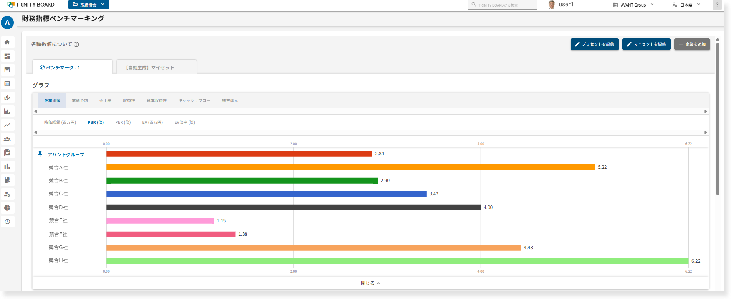
Task: Toggle the pin on アバントグループ
Action: pyautogui.click(x=40, y=154)
